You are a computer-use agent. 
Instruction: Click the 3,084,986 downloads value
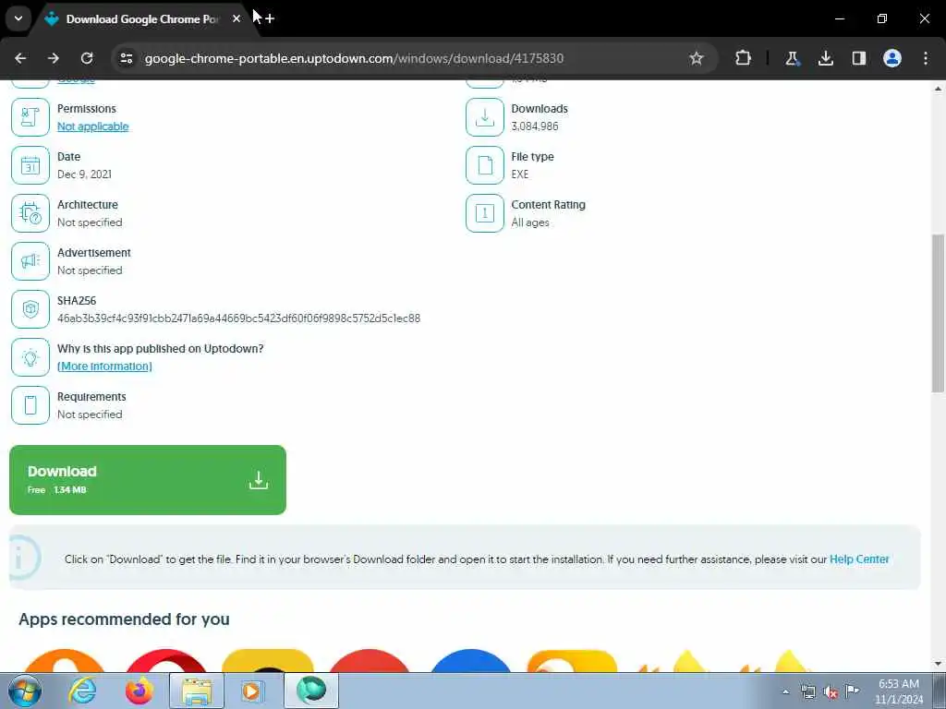coord(535,126)
